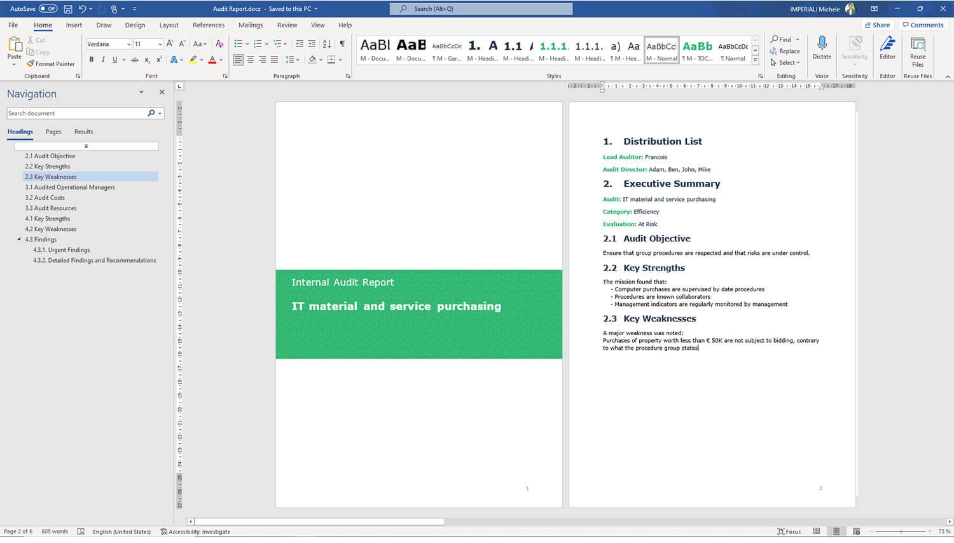
Task: Click the horizontal scrollbar thumb
Action: [x=320, y=521]
